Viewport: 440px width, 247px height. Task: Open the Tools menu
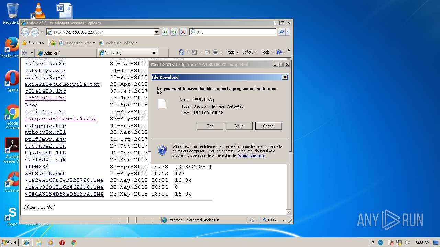click(x=267, y=52)
